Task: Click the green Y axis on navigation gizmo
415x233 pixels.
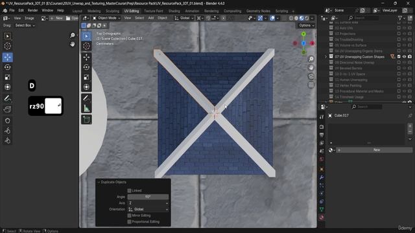Action: point(303,34)
